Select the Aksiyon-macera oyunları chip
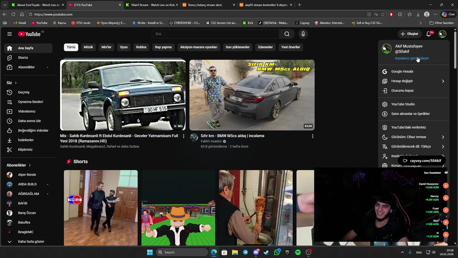 click(x=199, y=47)
